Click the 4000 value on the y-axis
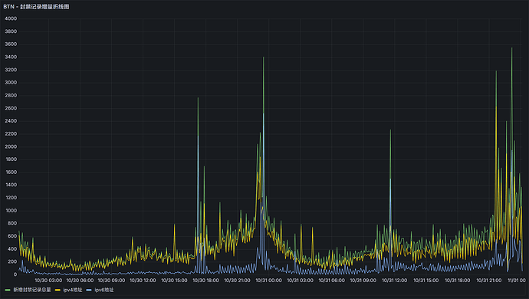The width and height of the screenshot is (529, 299). click(x=11, y=18)
